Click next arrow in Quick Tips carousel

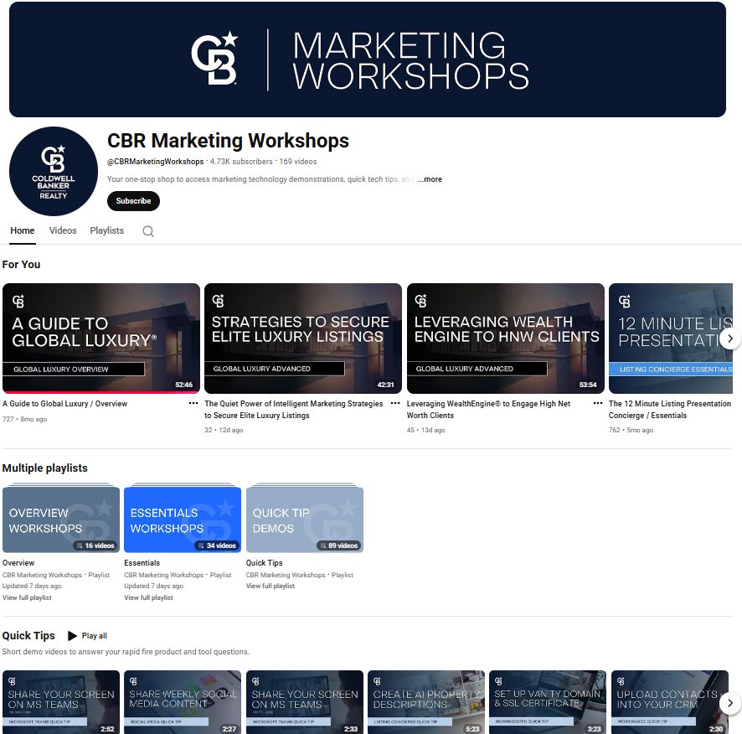[730, 703]
